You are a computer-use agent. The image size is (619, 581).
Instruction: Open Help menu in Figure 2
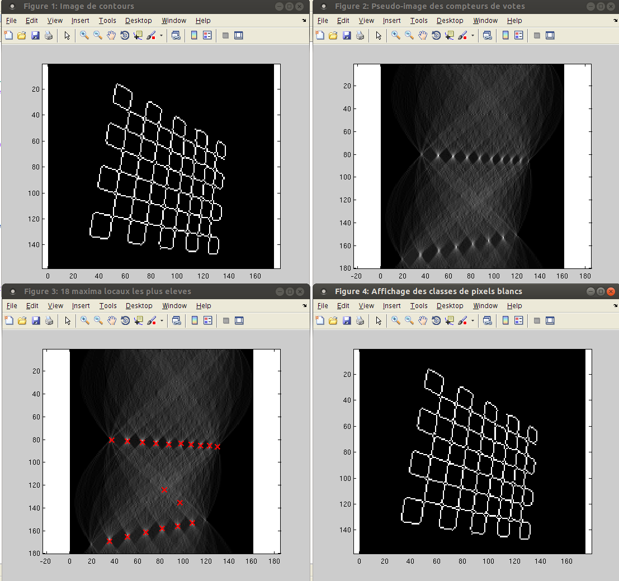[x=514, y=21]
